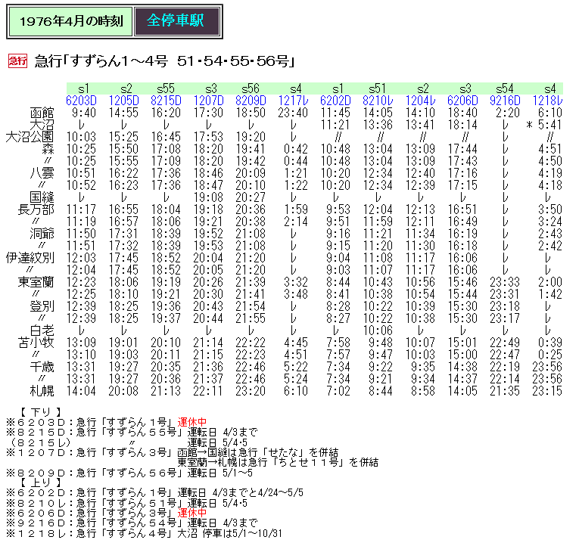Open train link 8215D
This screenshot has height=543, width=579.
tap(166, 101)
